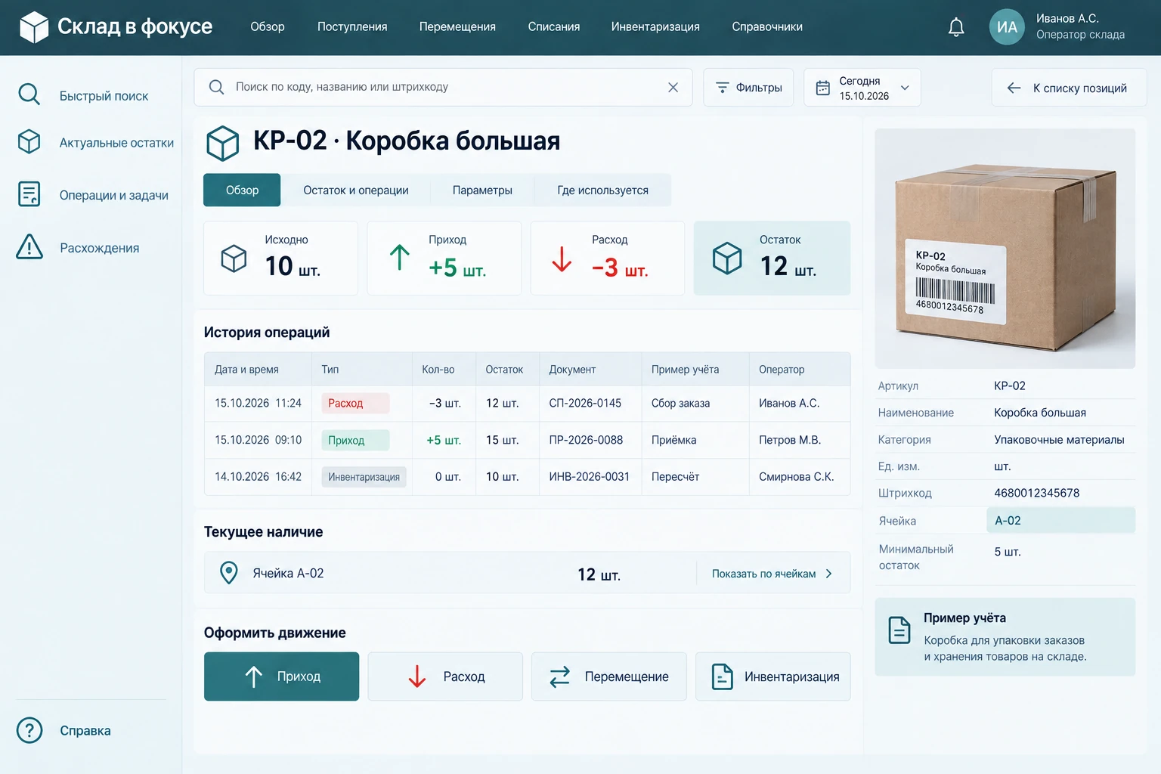Click the Инвентаризация movement button
Viewport: 1161px width, 774px height.
click(x=773, y=676)
